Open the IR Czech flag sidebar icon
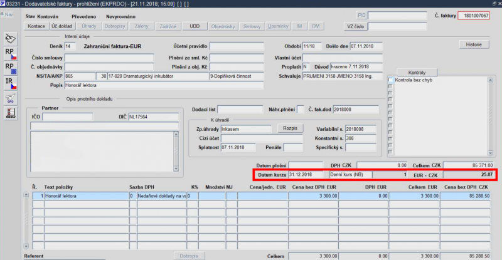The width and height of the screenshot is (502, 260). (10, 83)
